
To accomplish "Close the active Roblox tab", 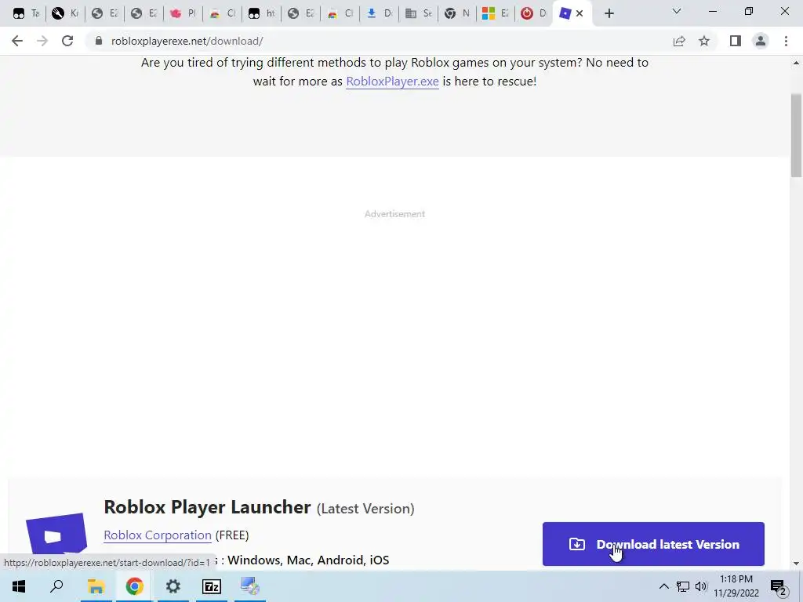I will pyautogui.click(x=580, y=14).
